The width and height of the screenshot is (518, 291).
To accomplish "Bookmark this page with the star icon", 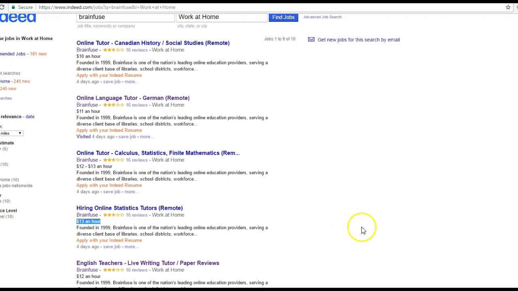I will [508, 7].
